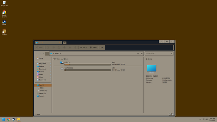217x122 pixels.
Task: Click the DOSBox desktop icon
Action: (x=4, y=32)
